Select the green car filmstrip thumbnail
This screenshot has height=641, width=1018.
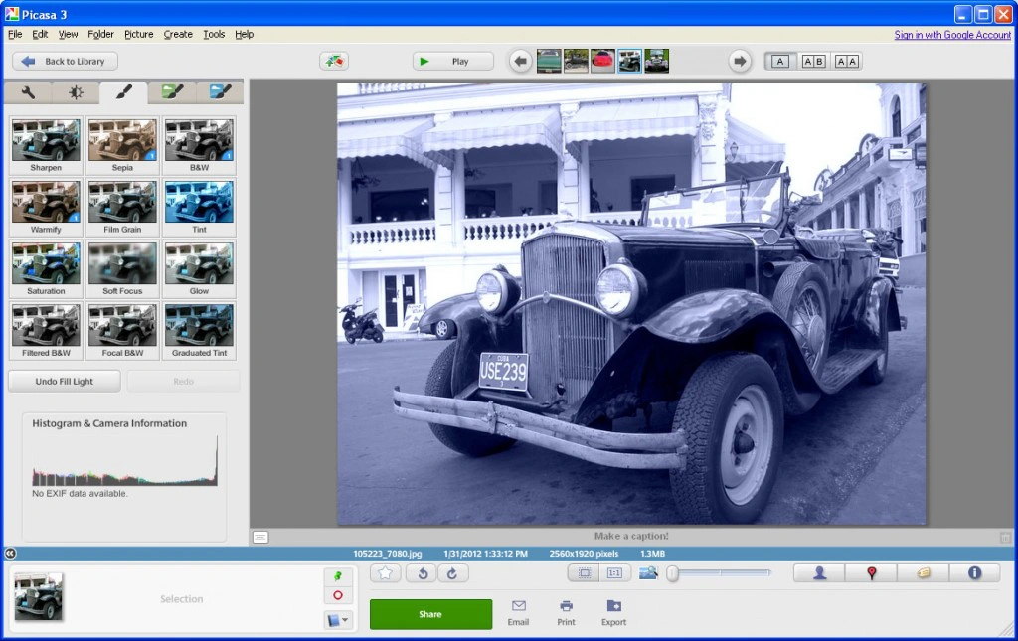[549, 61]
